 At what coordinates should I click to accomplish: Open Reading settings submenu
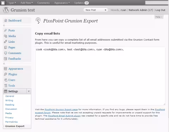pyautogui.click(x=10, y=105)
